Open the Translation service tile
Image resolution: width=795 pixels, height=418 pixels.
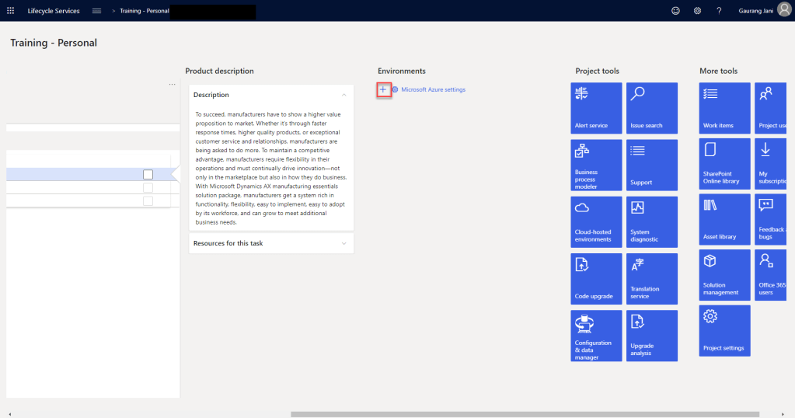click(x=652, y=278)
